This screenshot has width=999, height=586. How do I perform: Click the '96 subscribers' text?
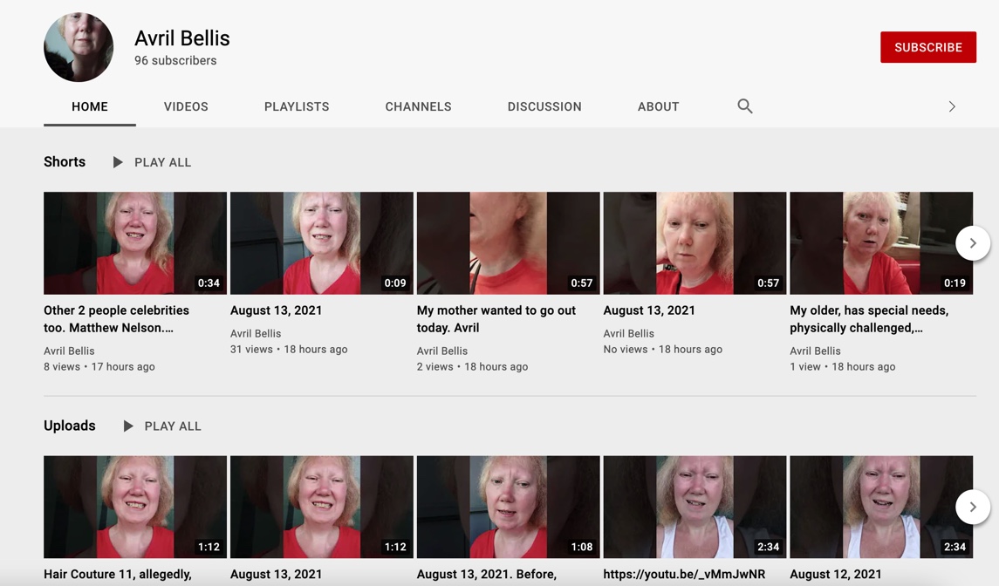pos(175,60)
